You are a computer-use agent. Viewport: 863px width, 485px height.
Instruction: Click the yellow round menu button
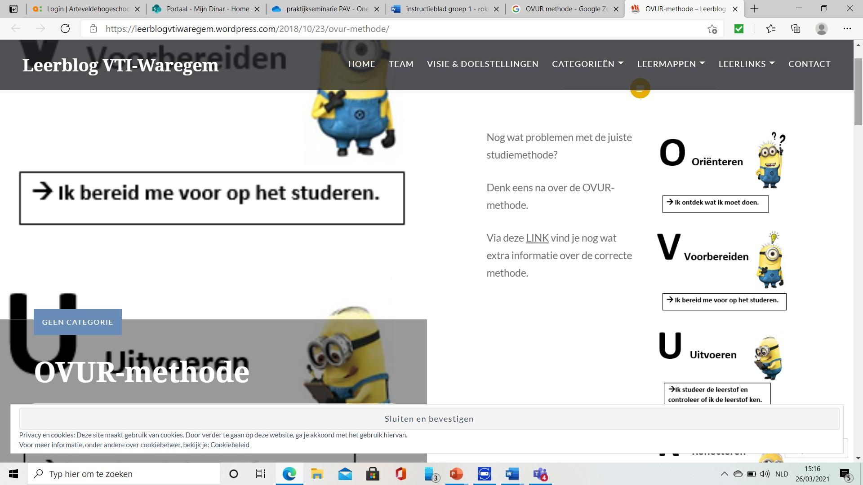click(x=640, y=88)
